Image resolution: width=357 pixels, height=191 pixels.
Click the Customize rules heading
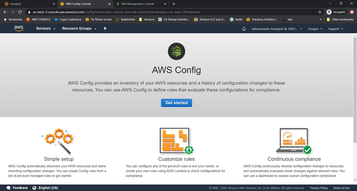point(176,159)
